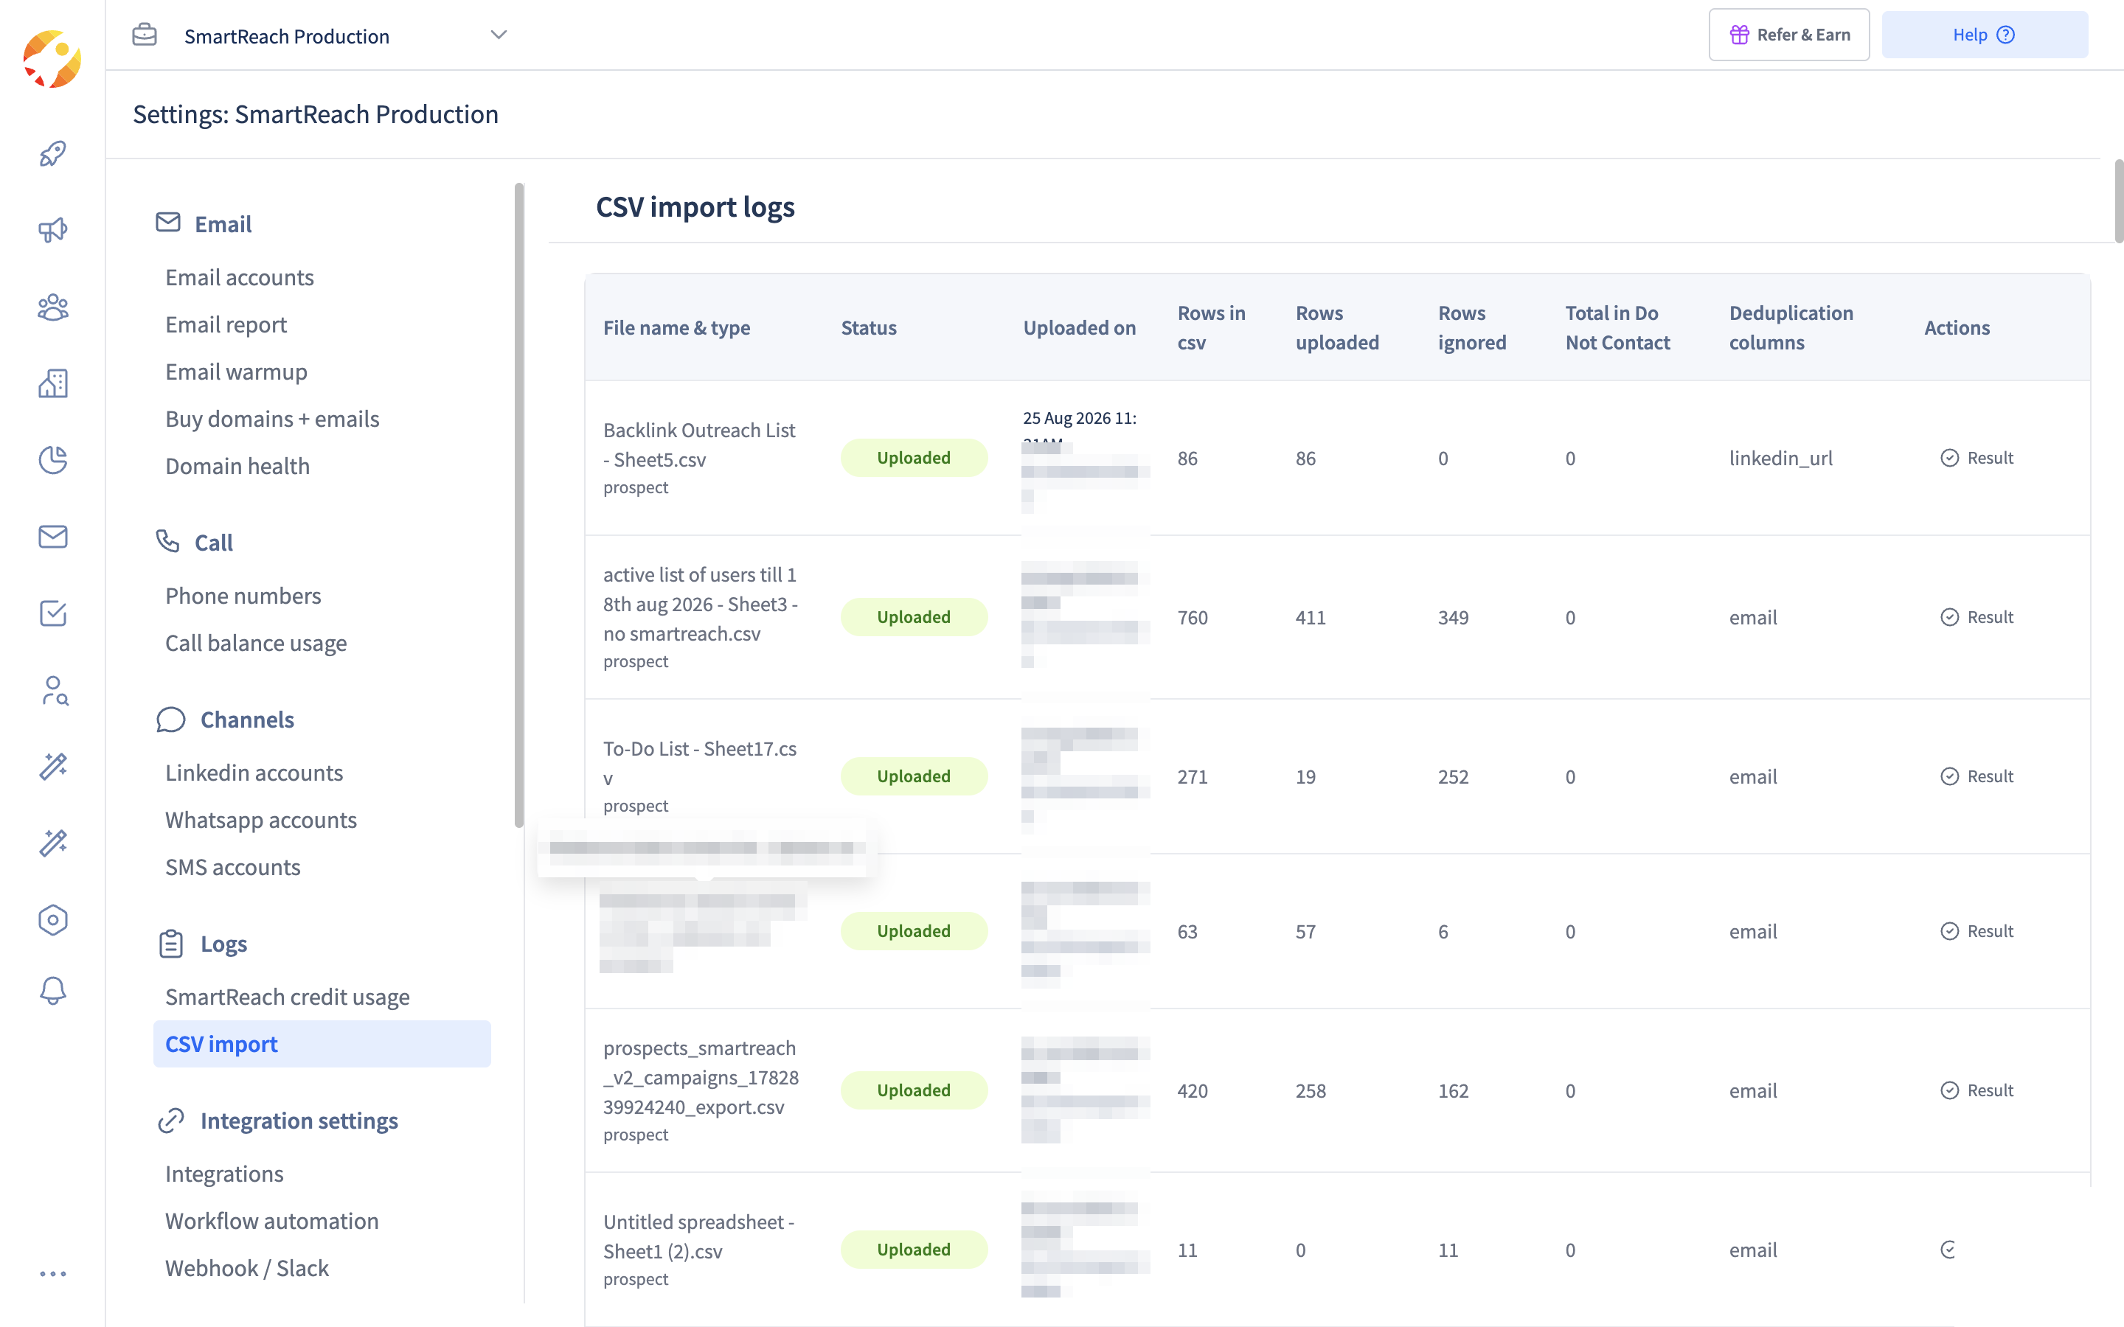Click the Rows uploaded column header
The width and height of the screenshot is (2124, 1327).
pyautogui.click(x=1336, y=327)
